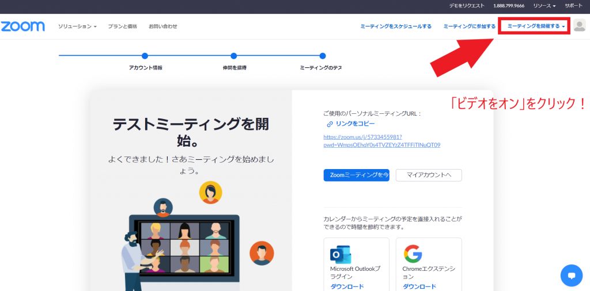The image size is (590, 291).
Task: Click ミーティングに参加する
Action: tap(469, 26)
